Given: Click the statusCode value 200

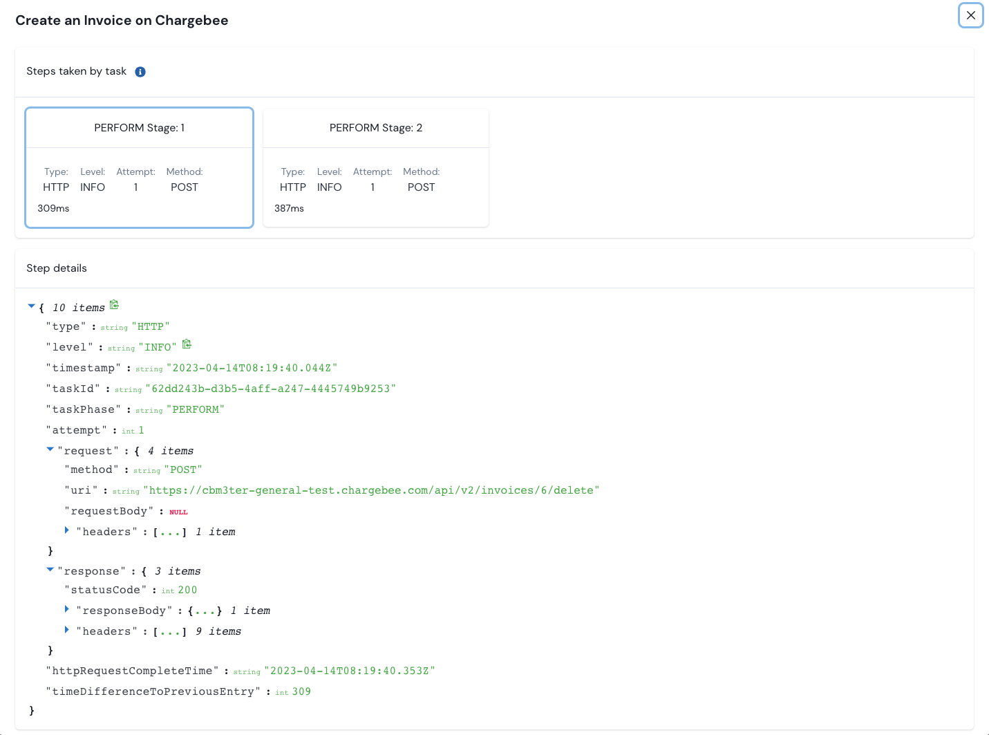Looking at the screenshot, I should pyautogui.click(x=187, y=590).
